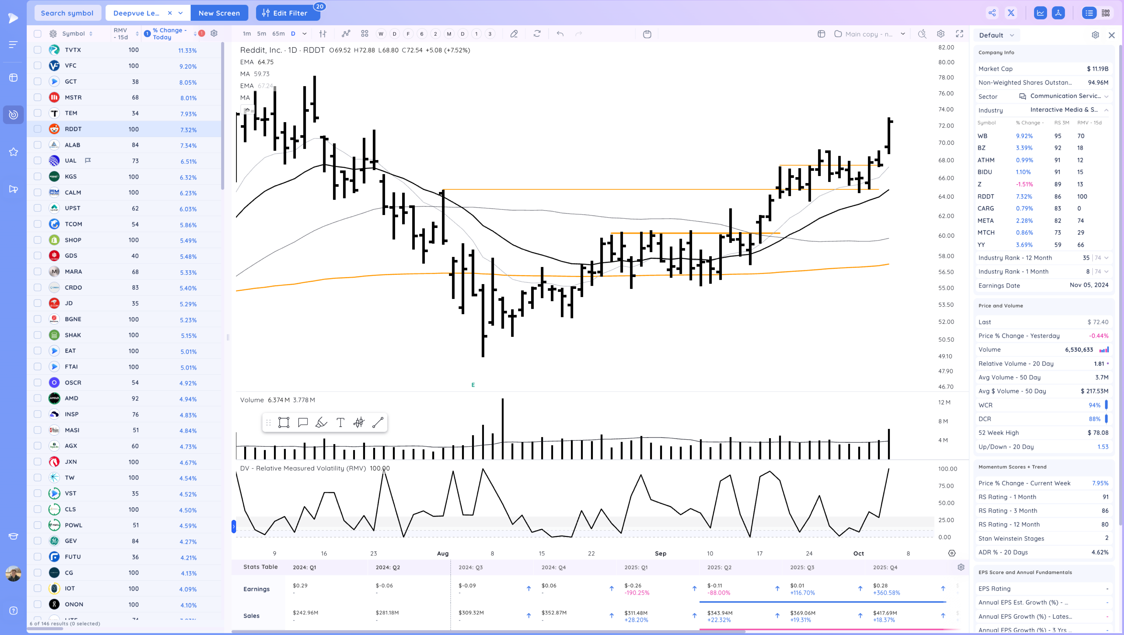Check the checkbox next to RDDT
1124x635 pixels.
pyautogui.click(x=38, y=129)
